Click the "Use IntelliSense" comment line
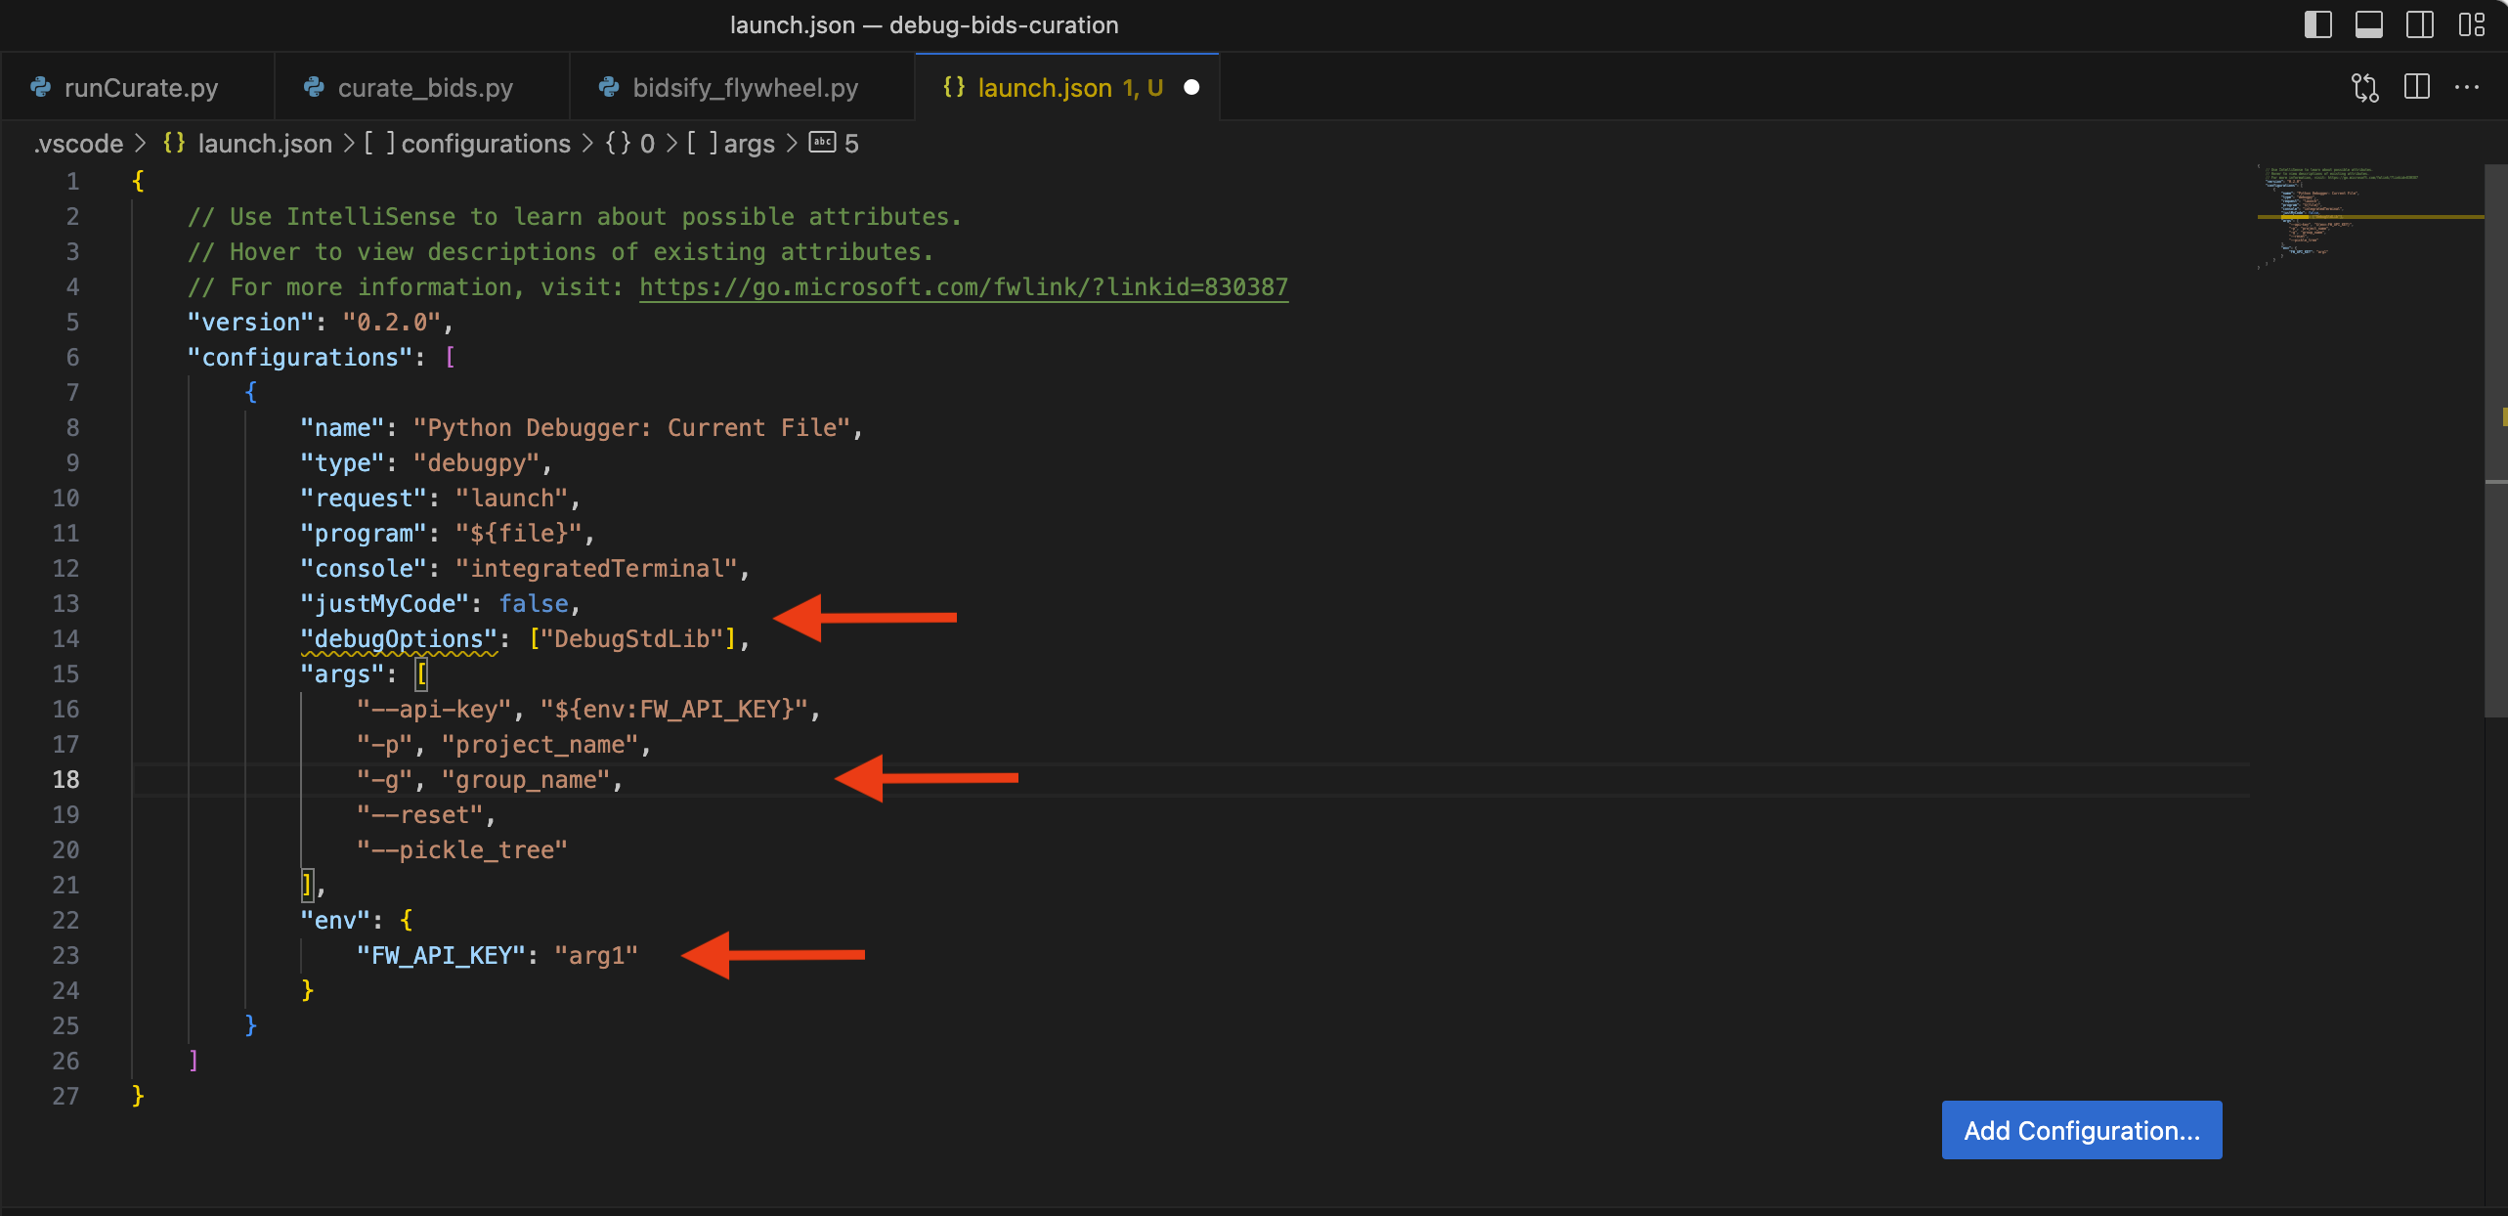Image resolution: width=2508 pixels, height=1216 pixels. tap(575, 216)
